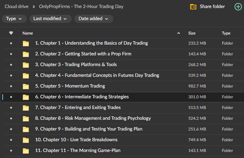Viewport: 244px width, 158px height.
Task: Sort files by Type column header
Action: 226,33
